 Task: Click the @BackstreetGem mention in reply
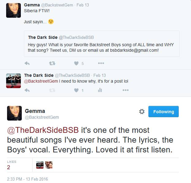[41, 81]
